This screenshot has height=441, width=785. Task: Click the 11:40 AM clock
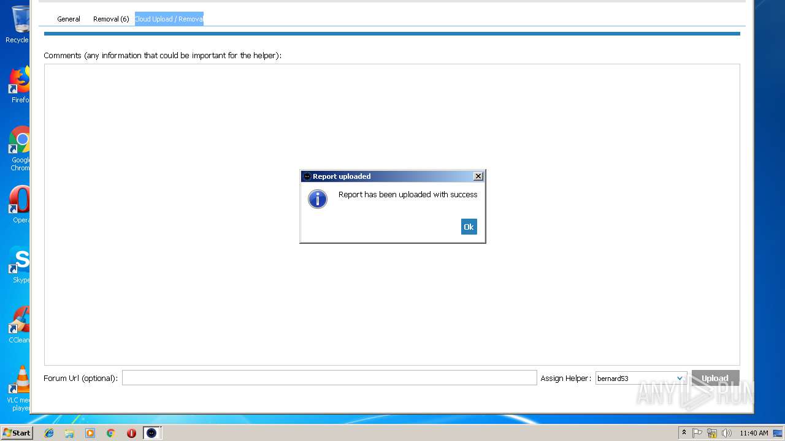click(754, 433)
